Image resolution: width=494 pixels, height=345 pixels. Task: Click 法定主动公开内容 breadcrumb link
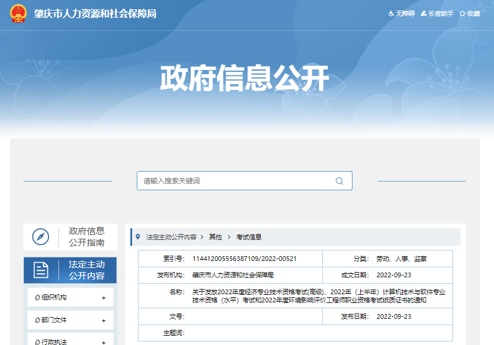pos(171,237)
